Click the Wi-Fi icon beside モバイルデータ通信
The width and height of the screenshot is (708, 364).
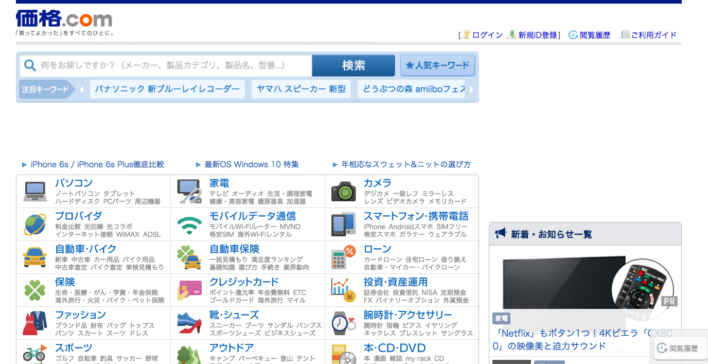(x=189, y=225)
